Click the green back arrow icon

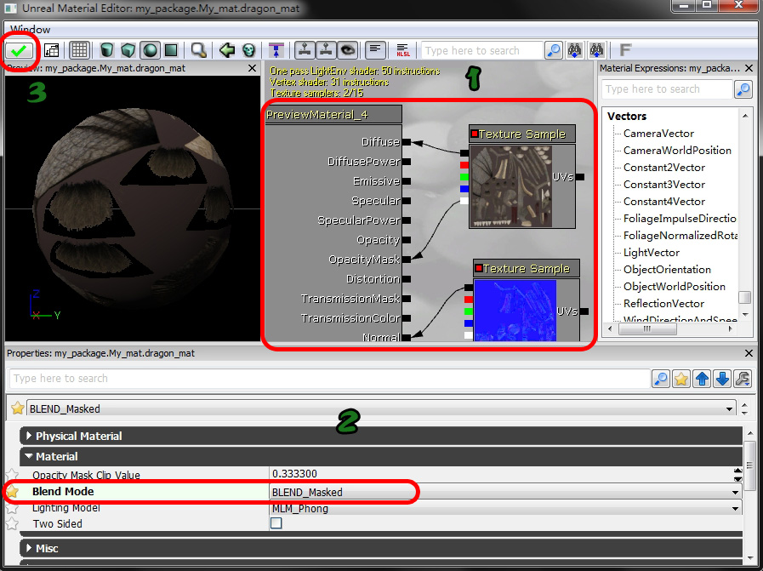tap(227, 50)
